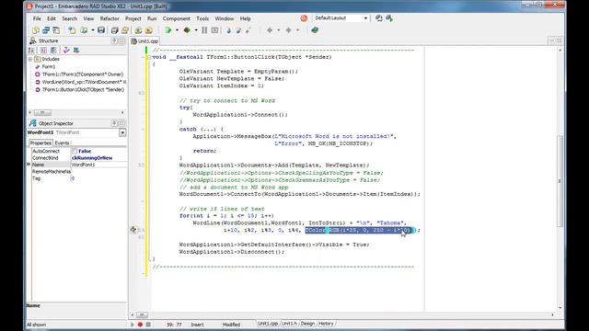Click the Save All toolbar icon
The width and height of the screenshot is (589, 331).
[x=114, y=30]
